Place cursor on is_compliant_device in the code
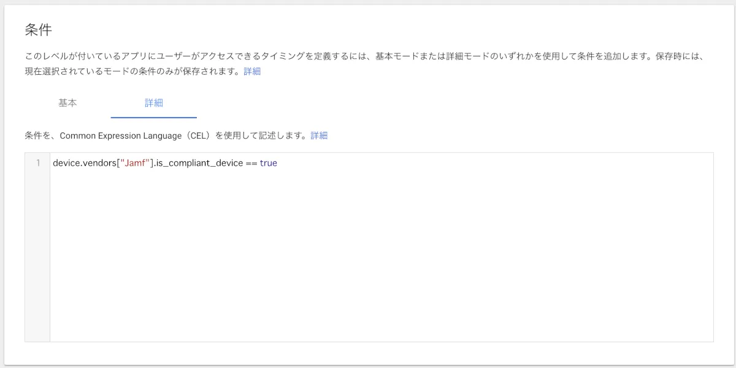 click(x=199, y=163)
